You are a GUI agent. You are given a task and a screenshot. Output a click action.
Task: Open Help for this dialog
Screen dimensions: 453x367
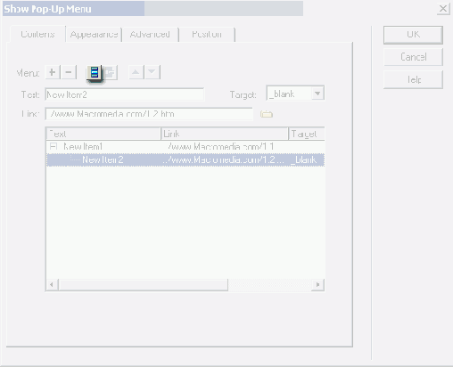(x=413, y=79)
